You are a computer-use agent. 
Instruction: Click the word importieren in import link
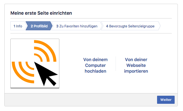click(x=136, y=71)
